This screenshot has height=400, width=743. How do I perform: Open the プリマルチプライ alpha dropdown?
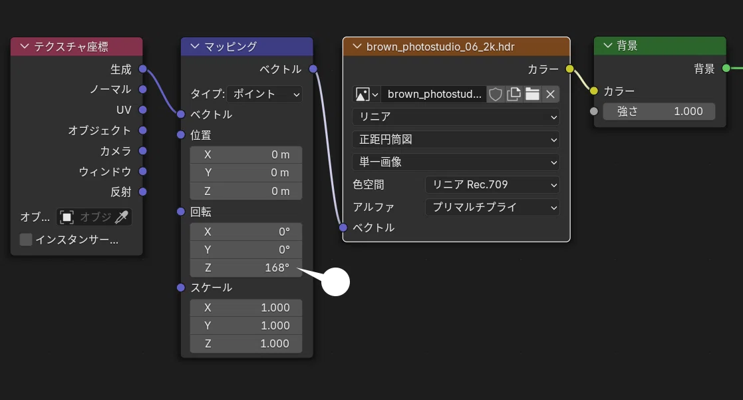pos(492,207)
